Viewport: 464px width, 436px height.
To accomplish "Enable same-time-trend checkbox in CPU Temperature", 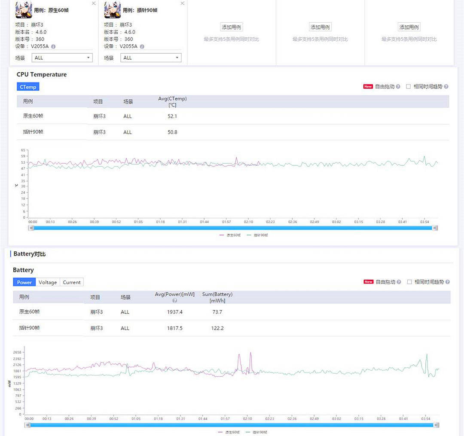I will 409,87.
